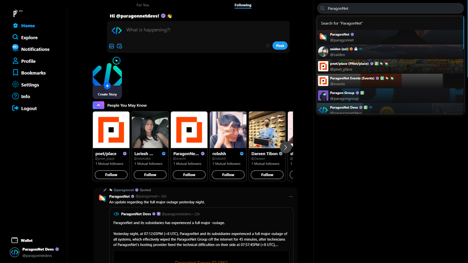Follow the pnet/place account
The width and height of the screenshot is (468, 263).
point(111,175)
